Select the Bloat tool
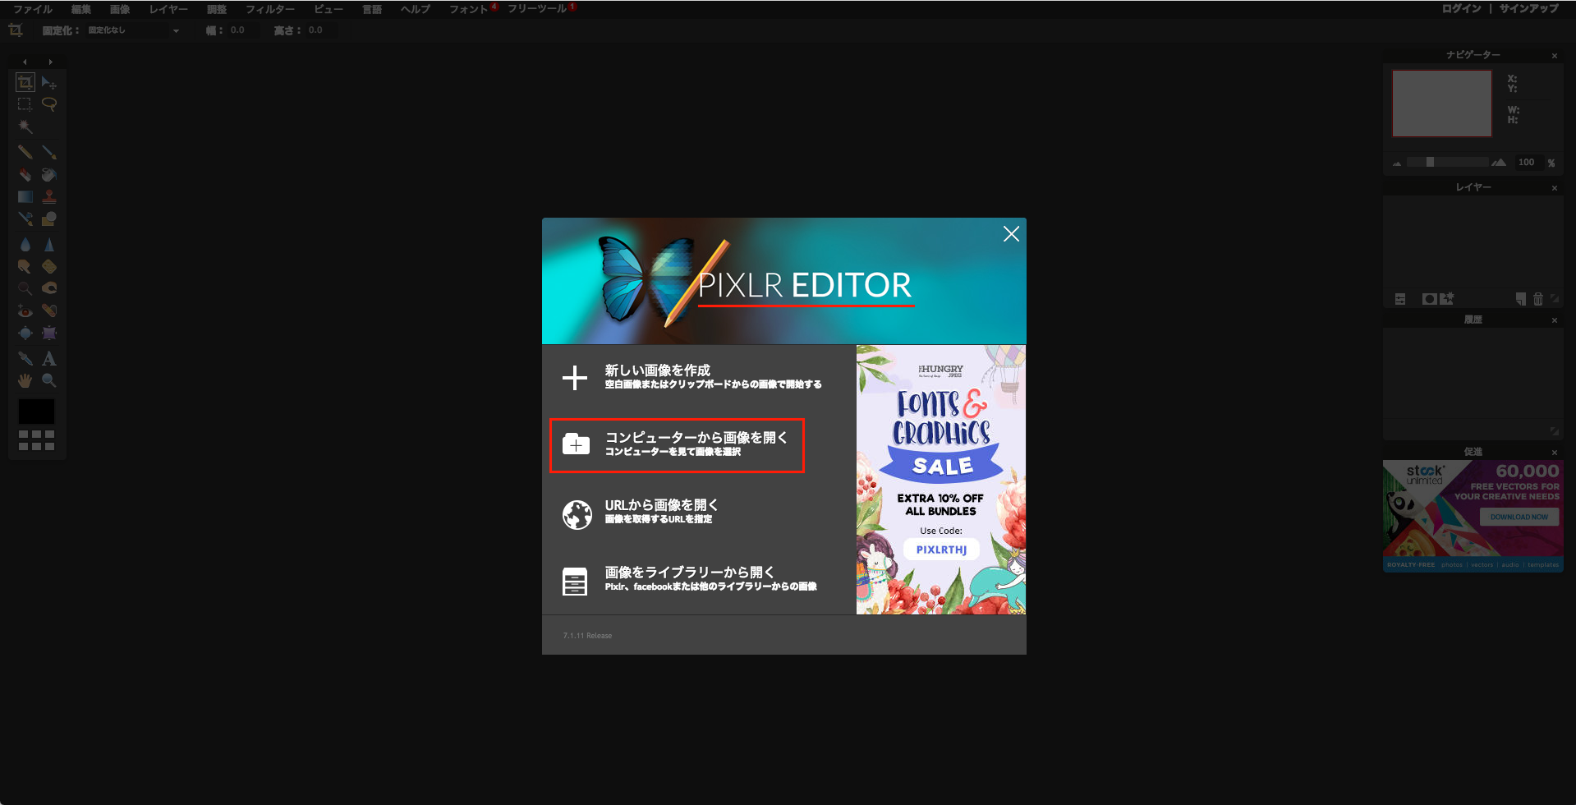This screenshot has height=805, width=1576. 25,333
